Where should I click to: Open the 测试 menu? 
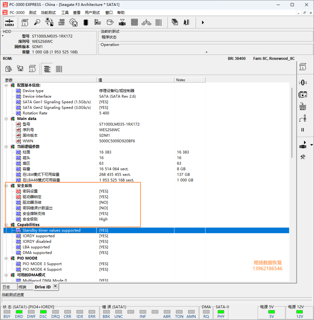[33, 12]
